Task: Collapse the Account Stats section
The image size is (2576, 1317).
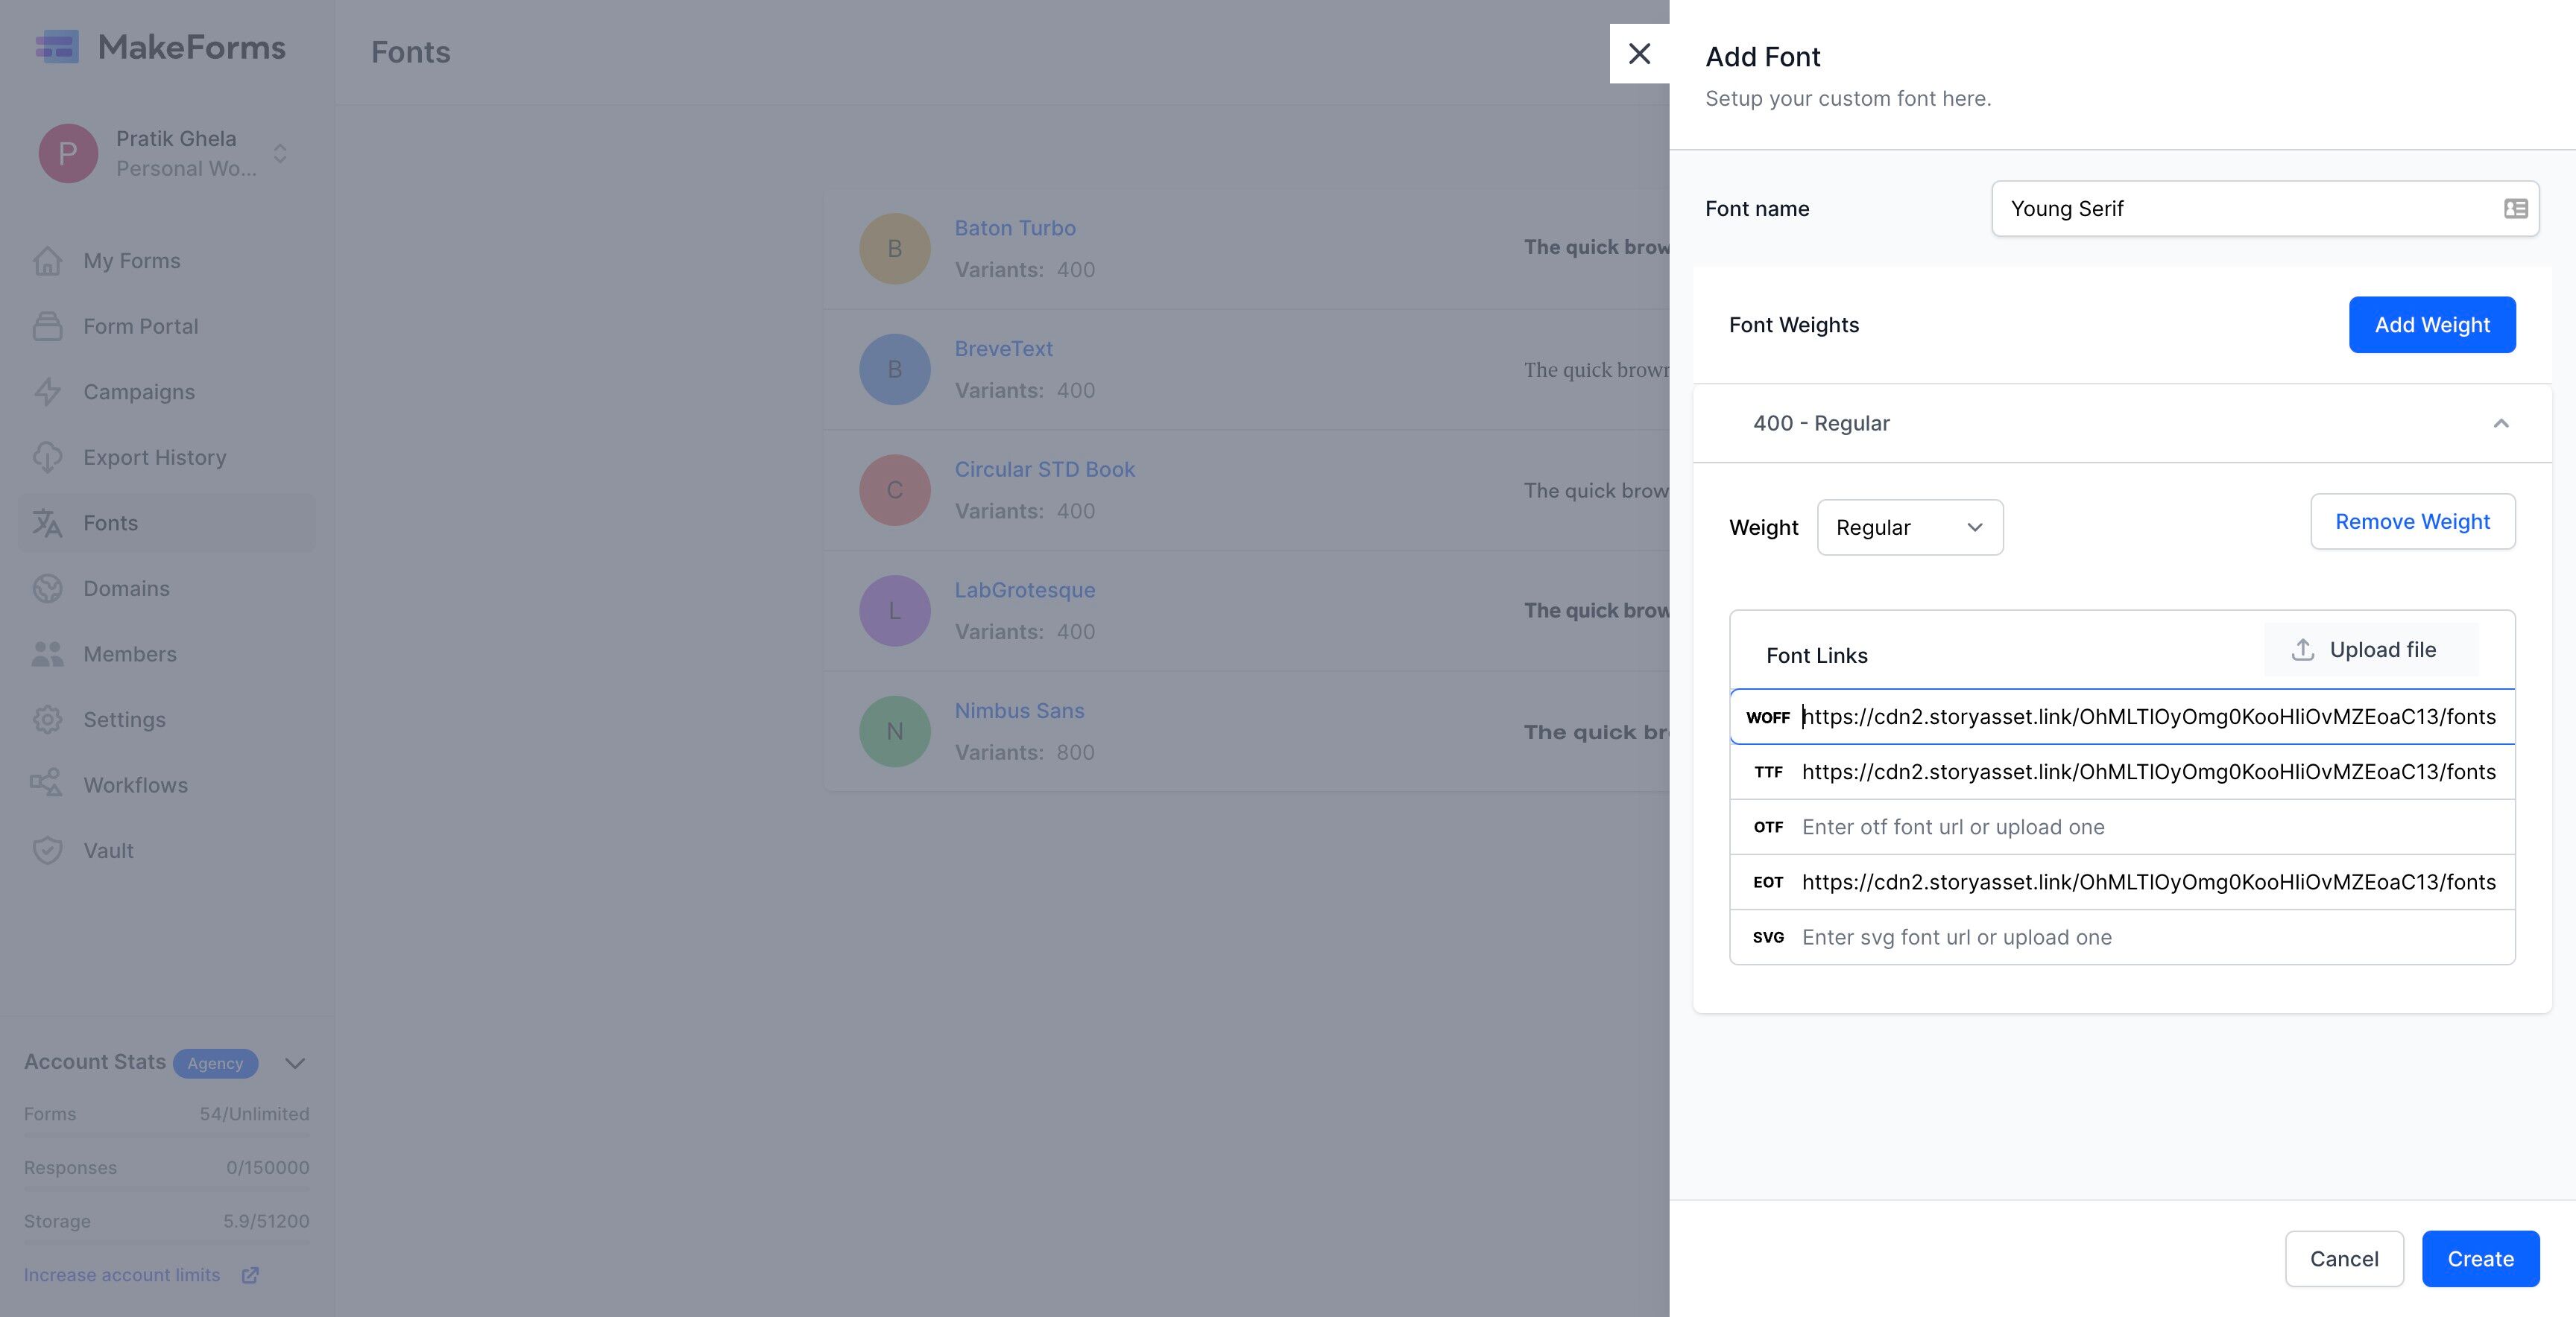Action: (295, 1063)
